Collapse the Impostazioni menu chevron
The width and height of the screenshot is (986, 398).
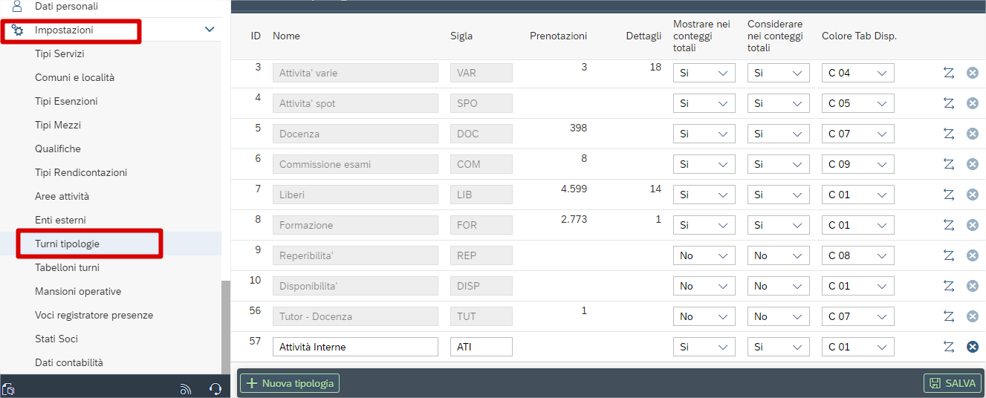[210, 30]
